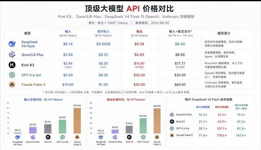Screen dimensions: 261x150
Task: Click the "35.7×" input multiplier for GPT-5.6 Sol
Action: click(x=203, y=129)
